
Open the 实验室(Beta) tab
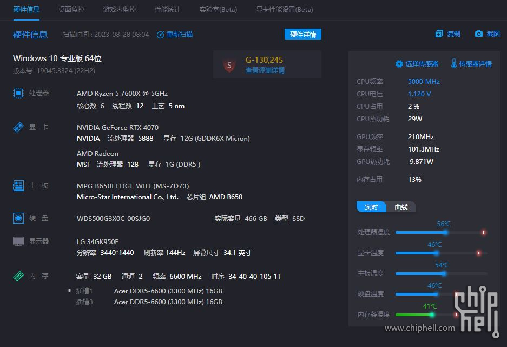218,10
